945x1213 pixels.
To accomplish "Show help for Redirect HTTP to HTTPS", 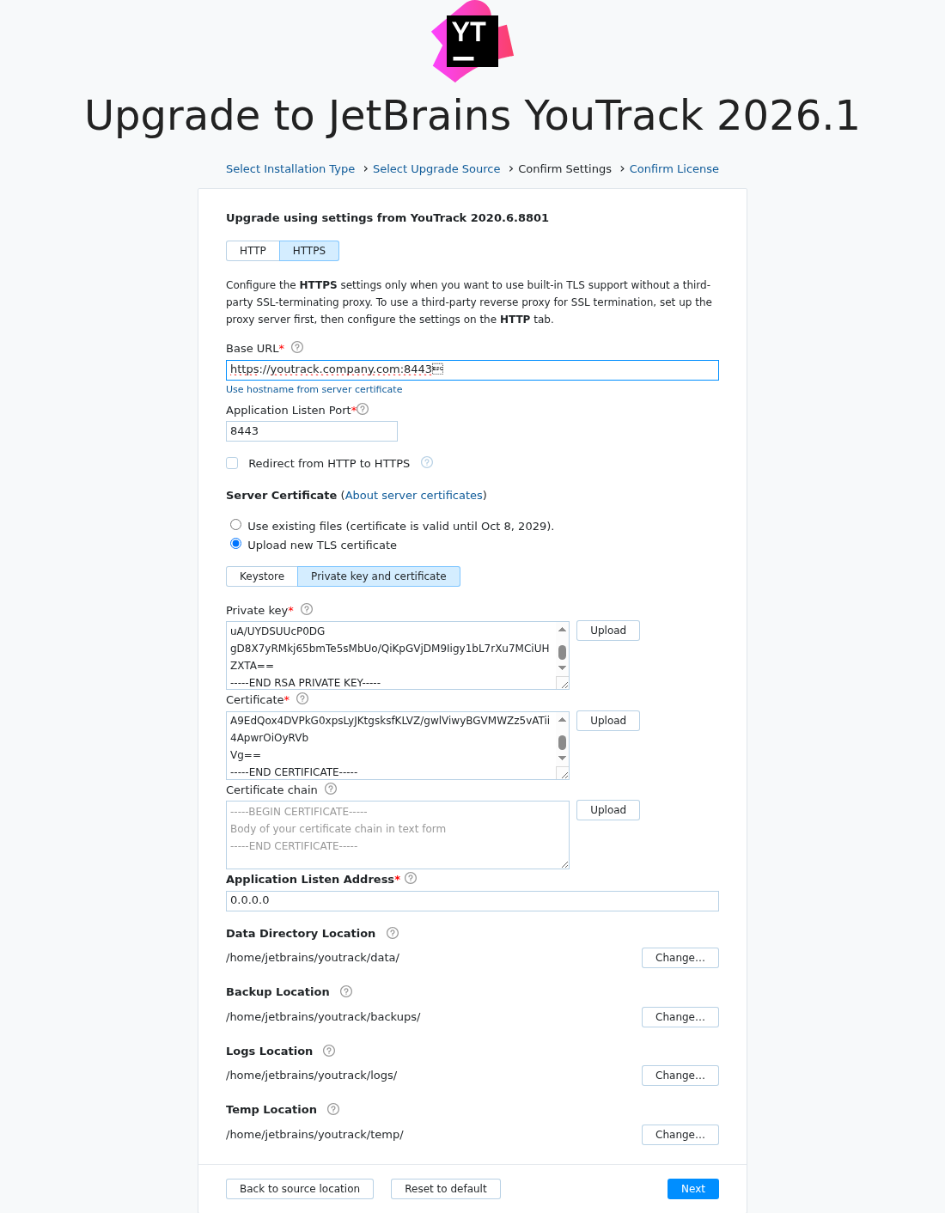I will coord(427,462).
